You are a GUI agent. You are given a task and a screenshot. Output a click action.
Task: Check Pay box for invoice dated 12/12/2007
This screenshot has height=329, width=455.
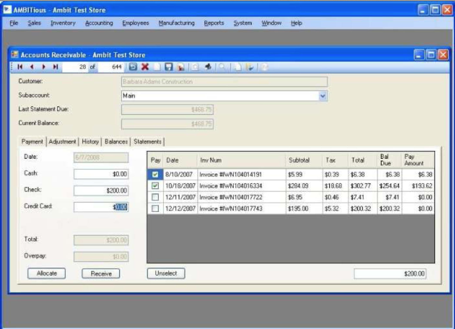[x=155, y=209]
